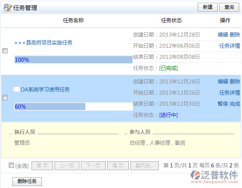Click the 删除任务 button
The image size is (242, 188).
27,181
